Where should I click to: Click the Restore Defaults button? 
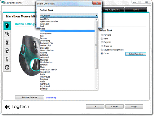coord(29,97)
